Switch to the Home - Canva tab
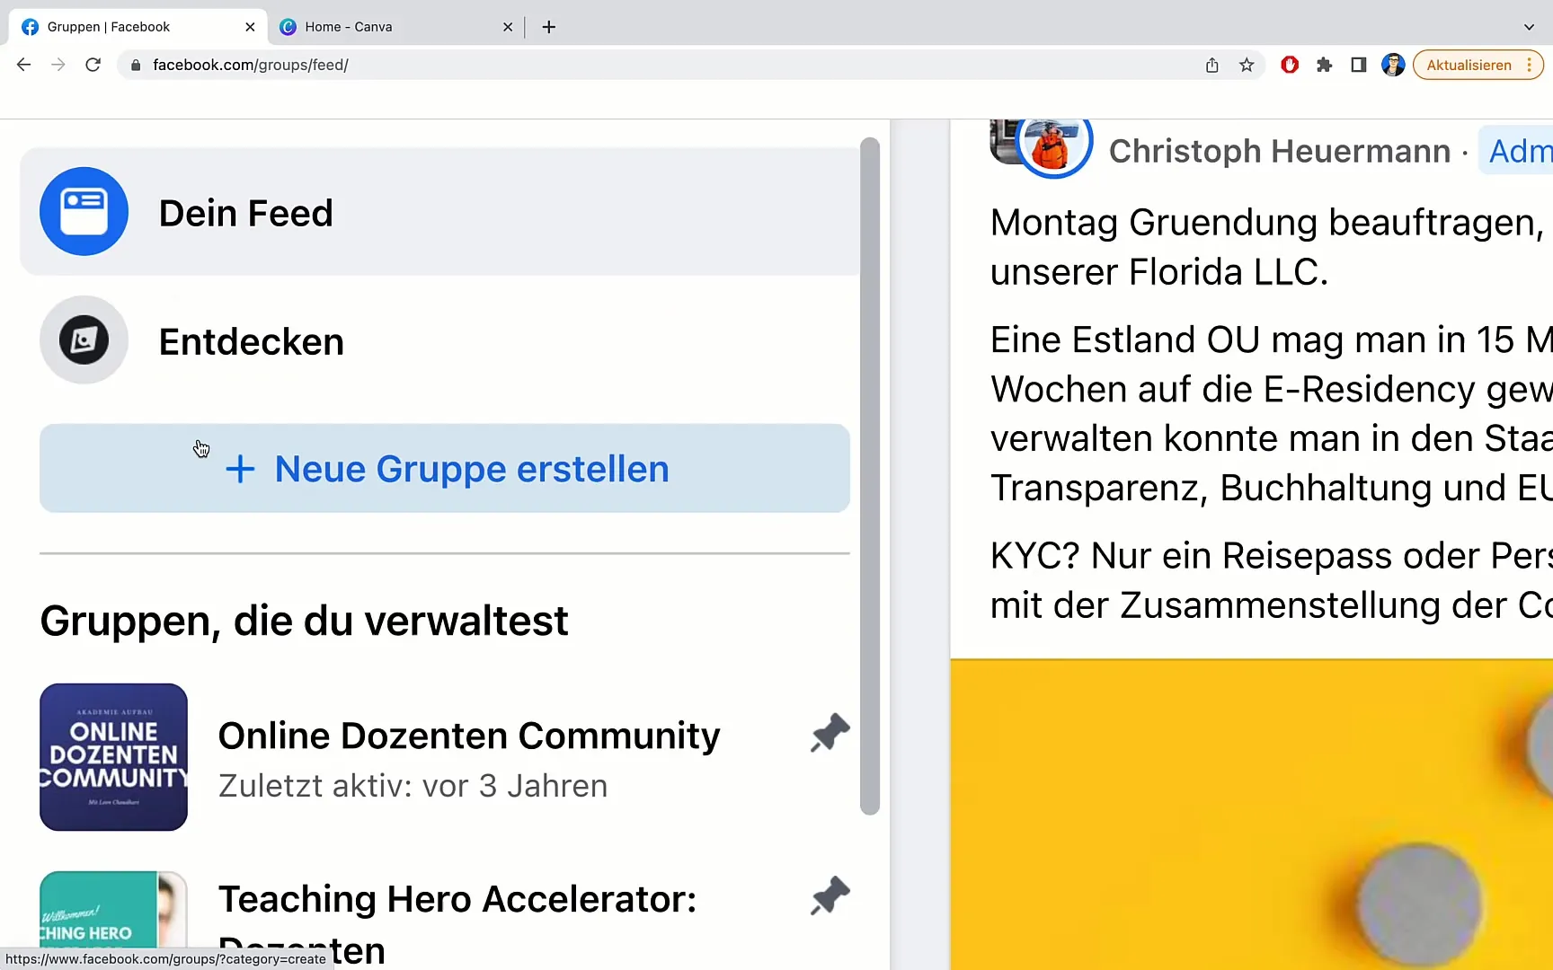 pyautogui.click(x=395, y=27)
